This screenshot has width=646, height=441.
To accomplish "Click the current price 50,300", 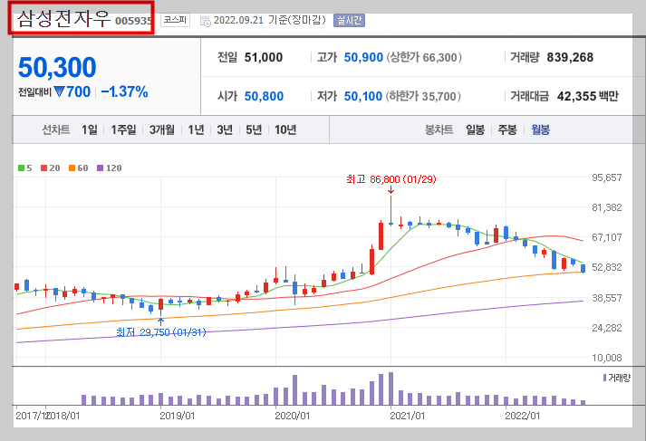I will coord(57,67).
